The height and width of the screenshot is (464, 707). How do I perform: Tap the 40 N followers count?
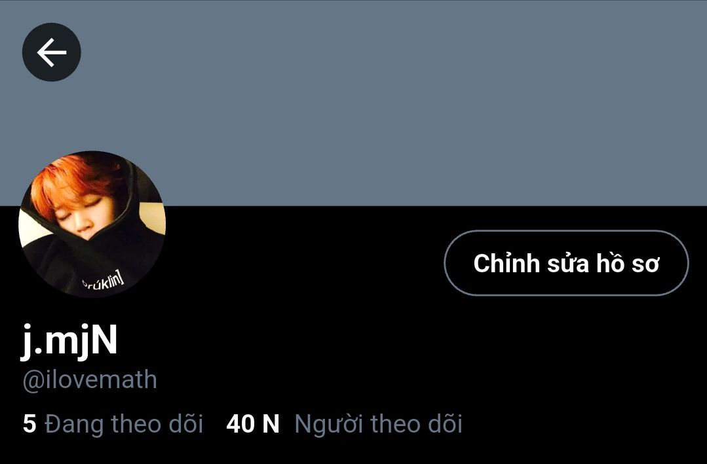pyautogui.click(x=252, y=424)
